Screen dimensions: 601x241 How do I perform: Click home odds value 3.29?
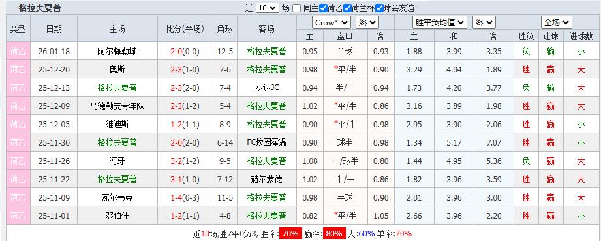[414, 69]
